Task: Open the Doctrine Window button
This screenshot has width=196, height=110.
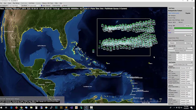Action: coord(180,65)
